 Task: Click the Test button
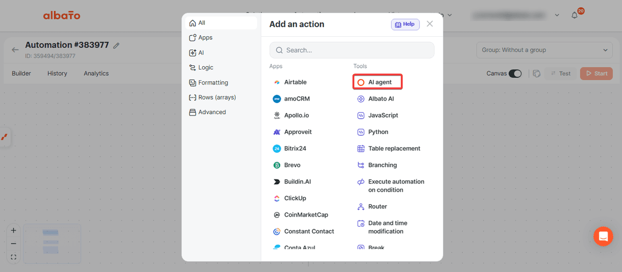560,74
